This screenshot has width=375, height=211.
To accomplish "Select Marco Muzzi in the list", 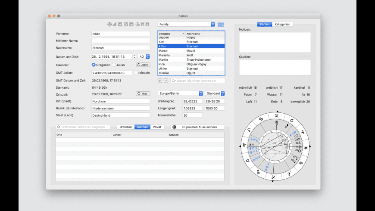I will [191, 51].
